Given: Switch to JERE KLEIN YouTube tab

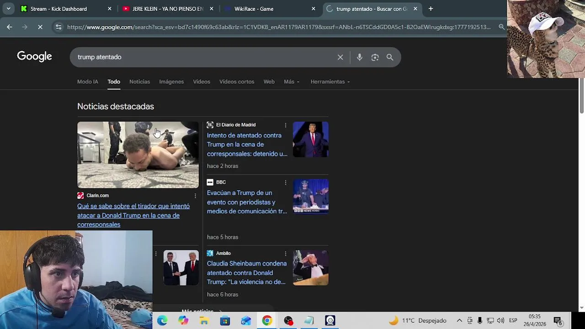Looking at the screenshot, I should (167, 9).
